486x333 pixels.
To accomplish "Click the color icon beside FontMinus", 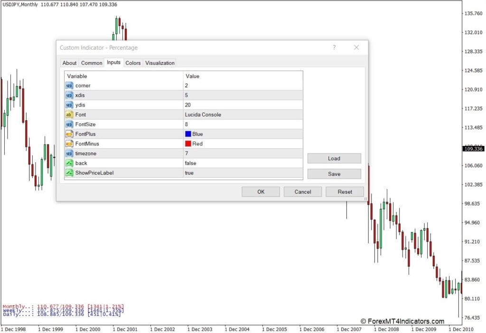I will pyautogui.click(x=69, y=144).
